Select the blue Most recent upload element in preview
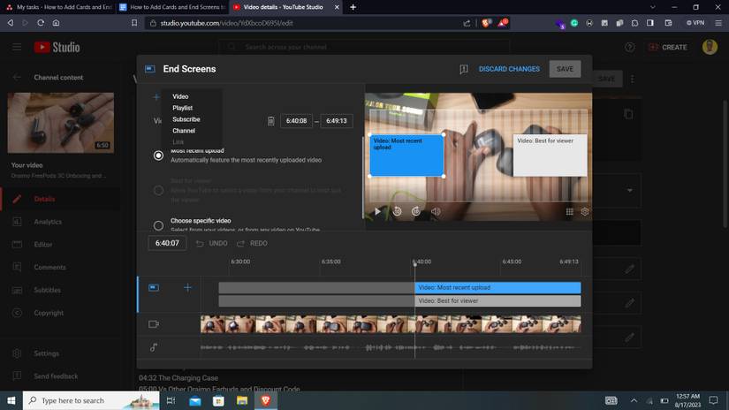The width and height of the screenshot is (729, 410). pyautogui.click(x=406, y=156)
